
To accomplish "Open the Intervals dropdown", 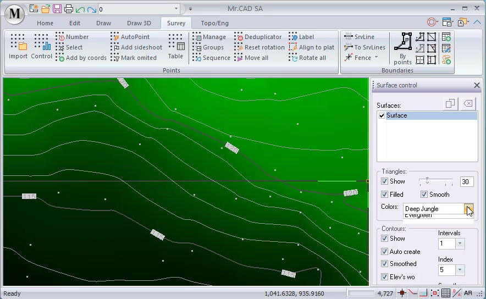I will tap(460, 243).
